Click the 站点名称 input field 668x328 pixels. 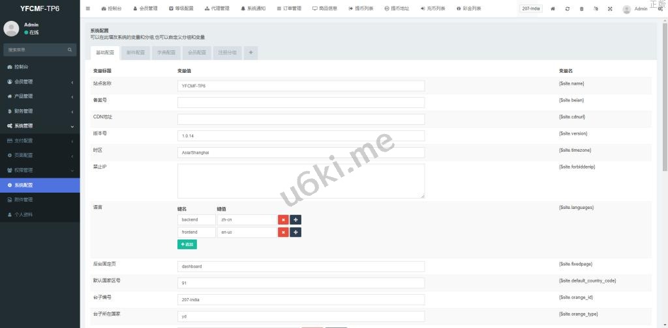[301, 86]
